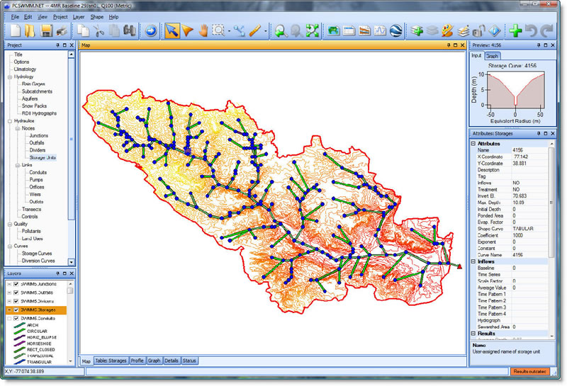Image resolution: width=567 pixels, height=386 pixels.
Task: Select Conduits in the project tree
Action: (38, 172)
